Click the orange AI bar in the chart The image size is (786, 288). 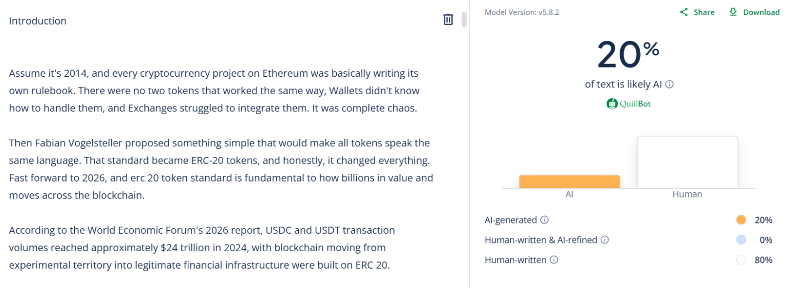click(x=569, y=182)
